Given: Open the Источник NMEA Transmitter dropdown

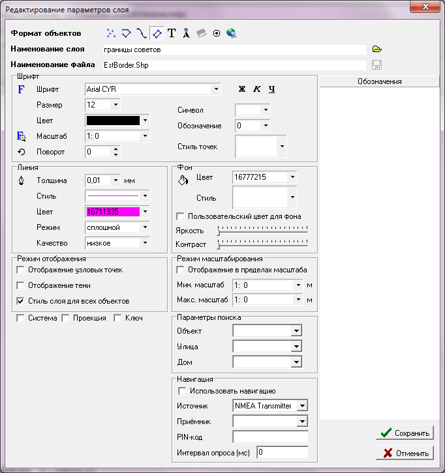Looking at the screenshot, I should tap(301, 406).
